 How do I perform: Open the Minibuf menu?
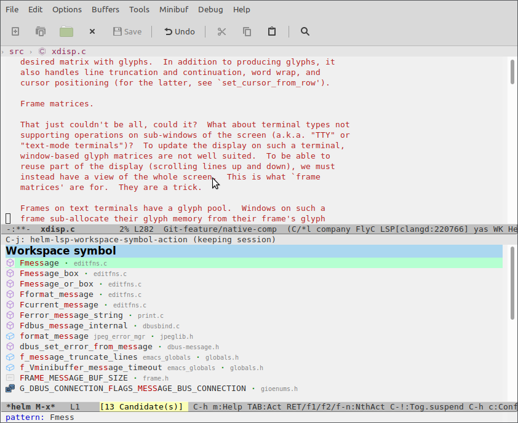173,9
